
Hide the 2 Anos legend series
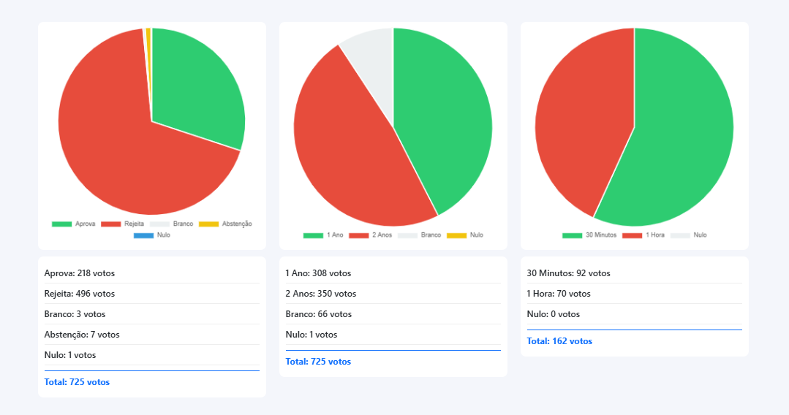click(371, 235)
